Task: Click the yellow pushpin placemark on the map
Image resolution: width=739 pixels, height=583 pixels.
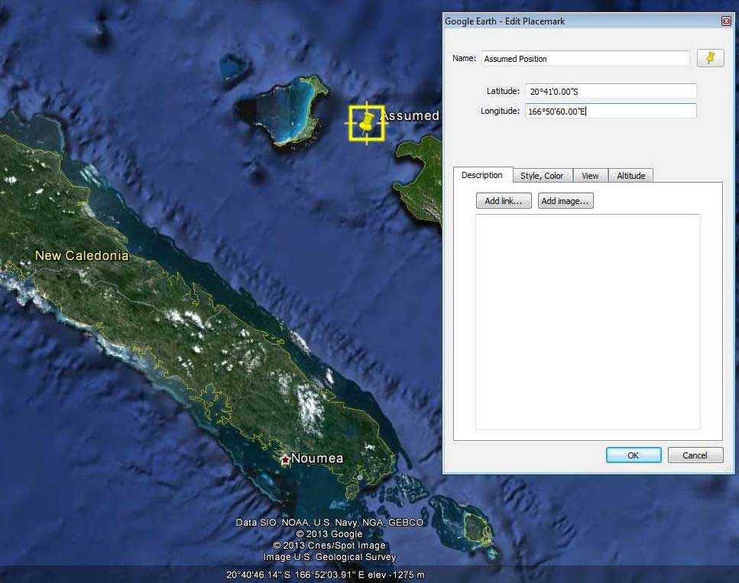Action: click(x=367, y=123)
